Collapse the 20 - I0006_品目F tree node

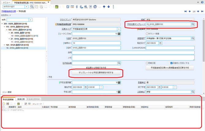pos(9,33)
